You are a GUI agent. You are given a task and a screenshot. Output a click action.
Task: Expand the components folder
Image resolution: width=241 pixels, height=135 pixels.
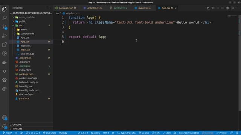27,33
